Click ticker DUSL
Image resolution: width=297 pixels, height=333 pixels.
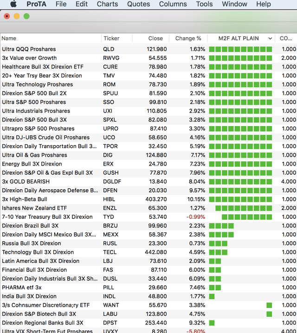110,279
